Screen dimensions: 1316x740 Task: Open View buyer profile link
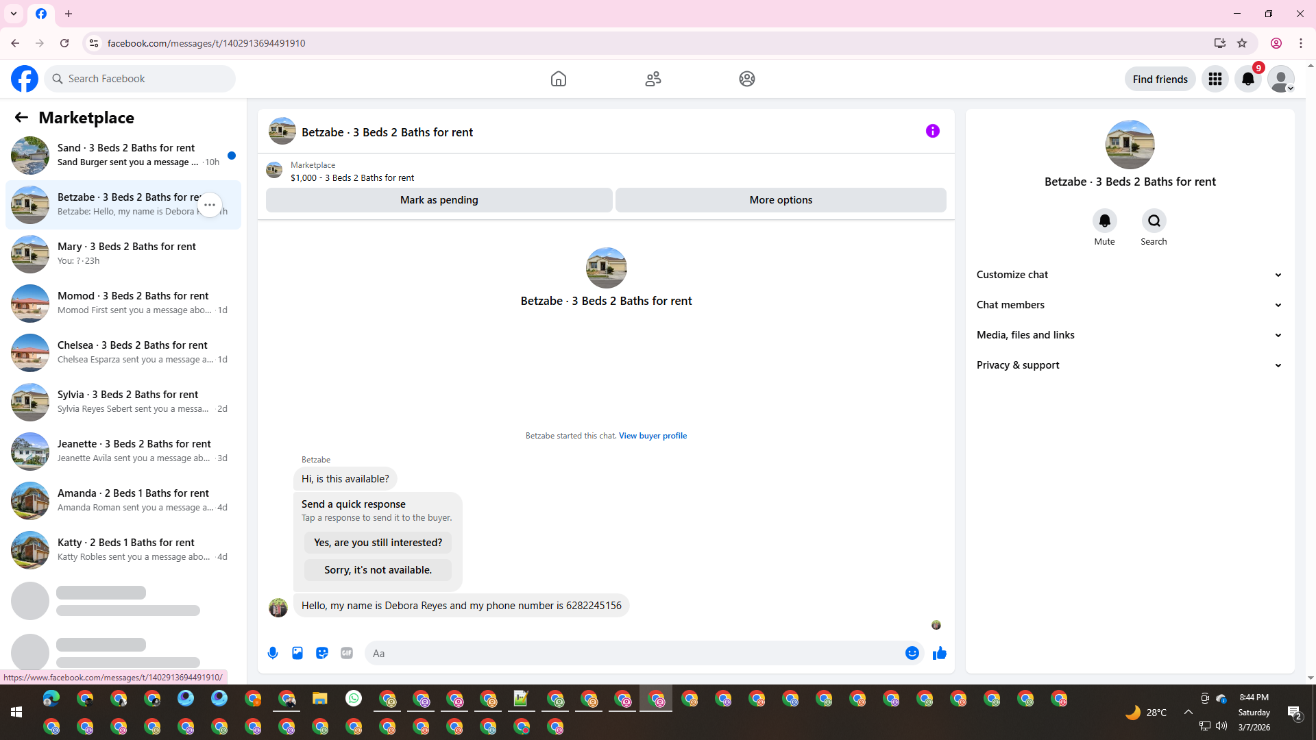tap(653, 436)
